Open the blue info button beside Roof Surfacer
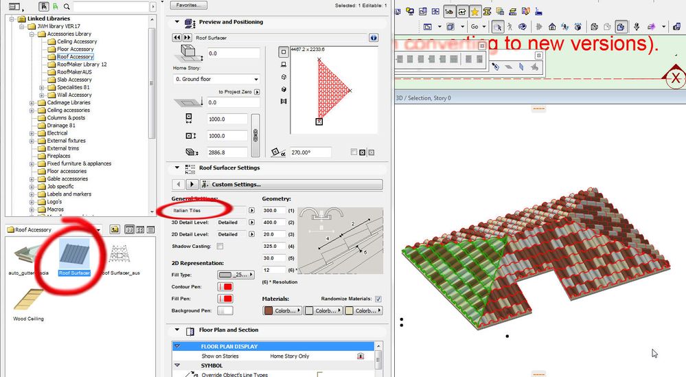Image resolution: width=686 pixels, height=377 pixels. [373, 38]
